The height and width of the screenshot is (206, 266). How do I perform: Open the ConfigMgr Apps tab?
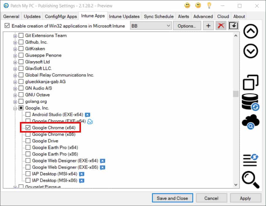[61, 16]
